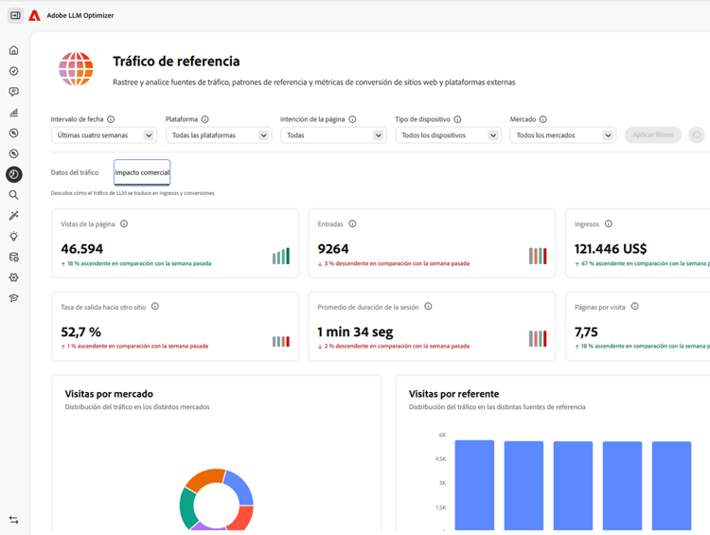Open the upper compass sidebar icon
This screenshot has width=710, height=535.
pos(14,134)
